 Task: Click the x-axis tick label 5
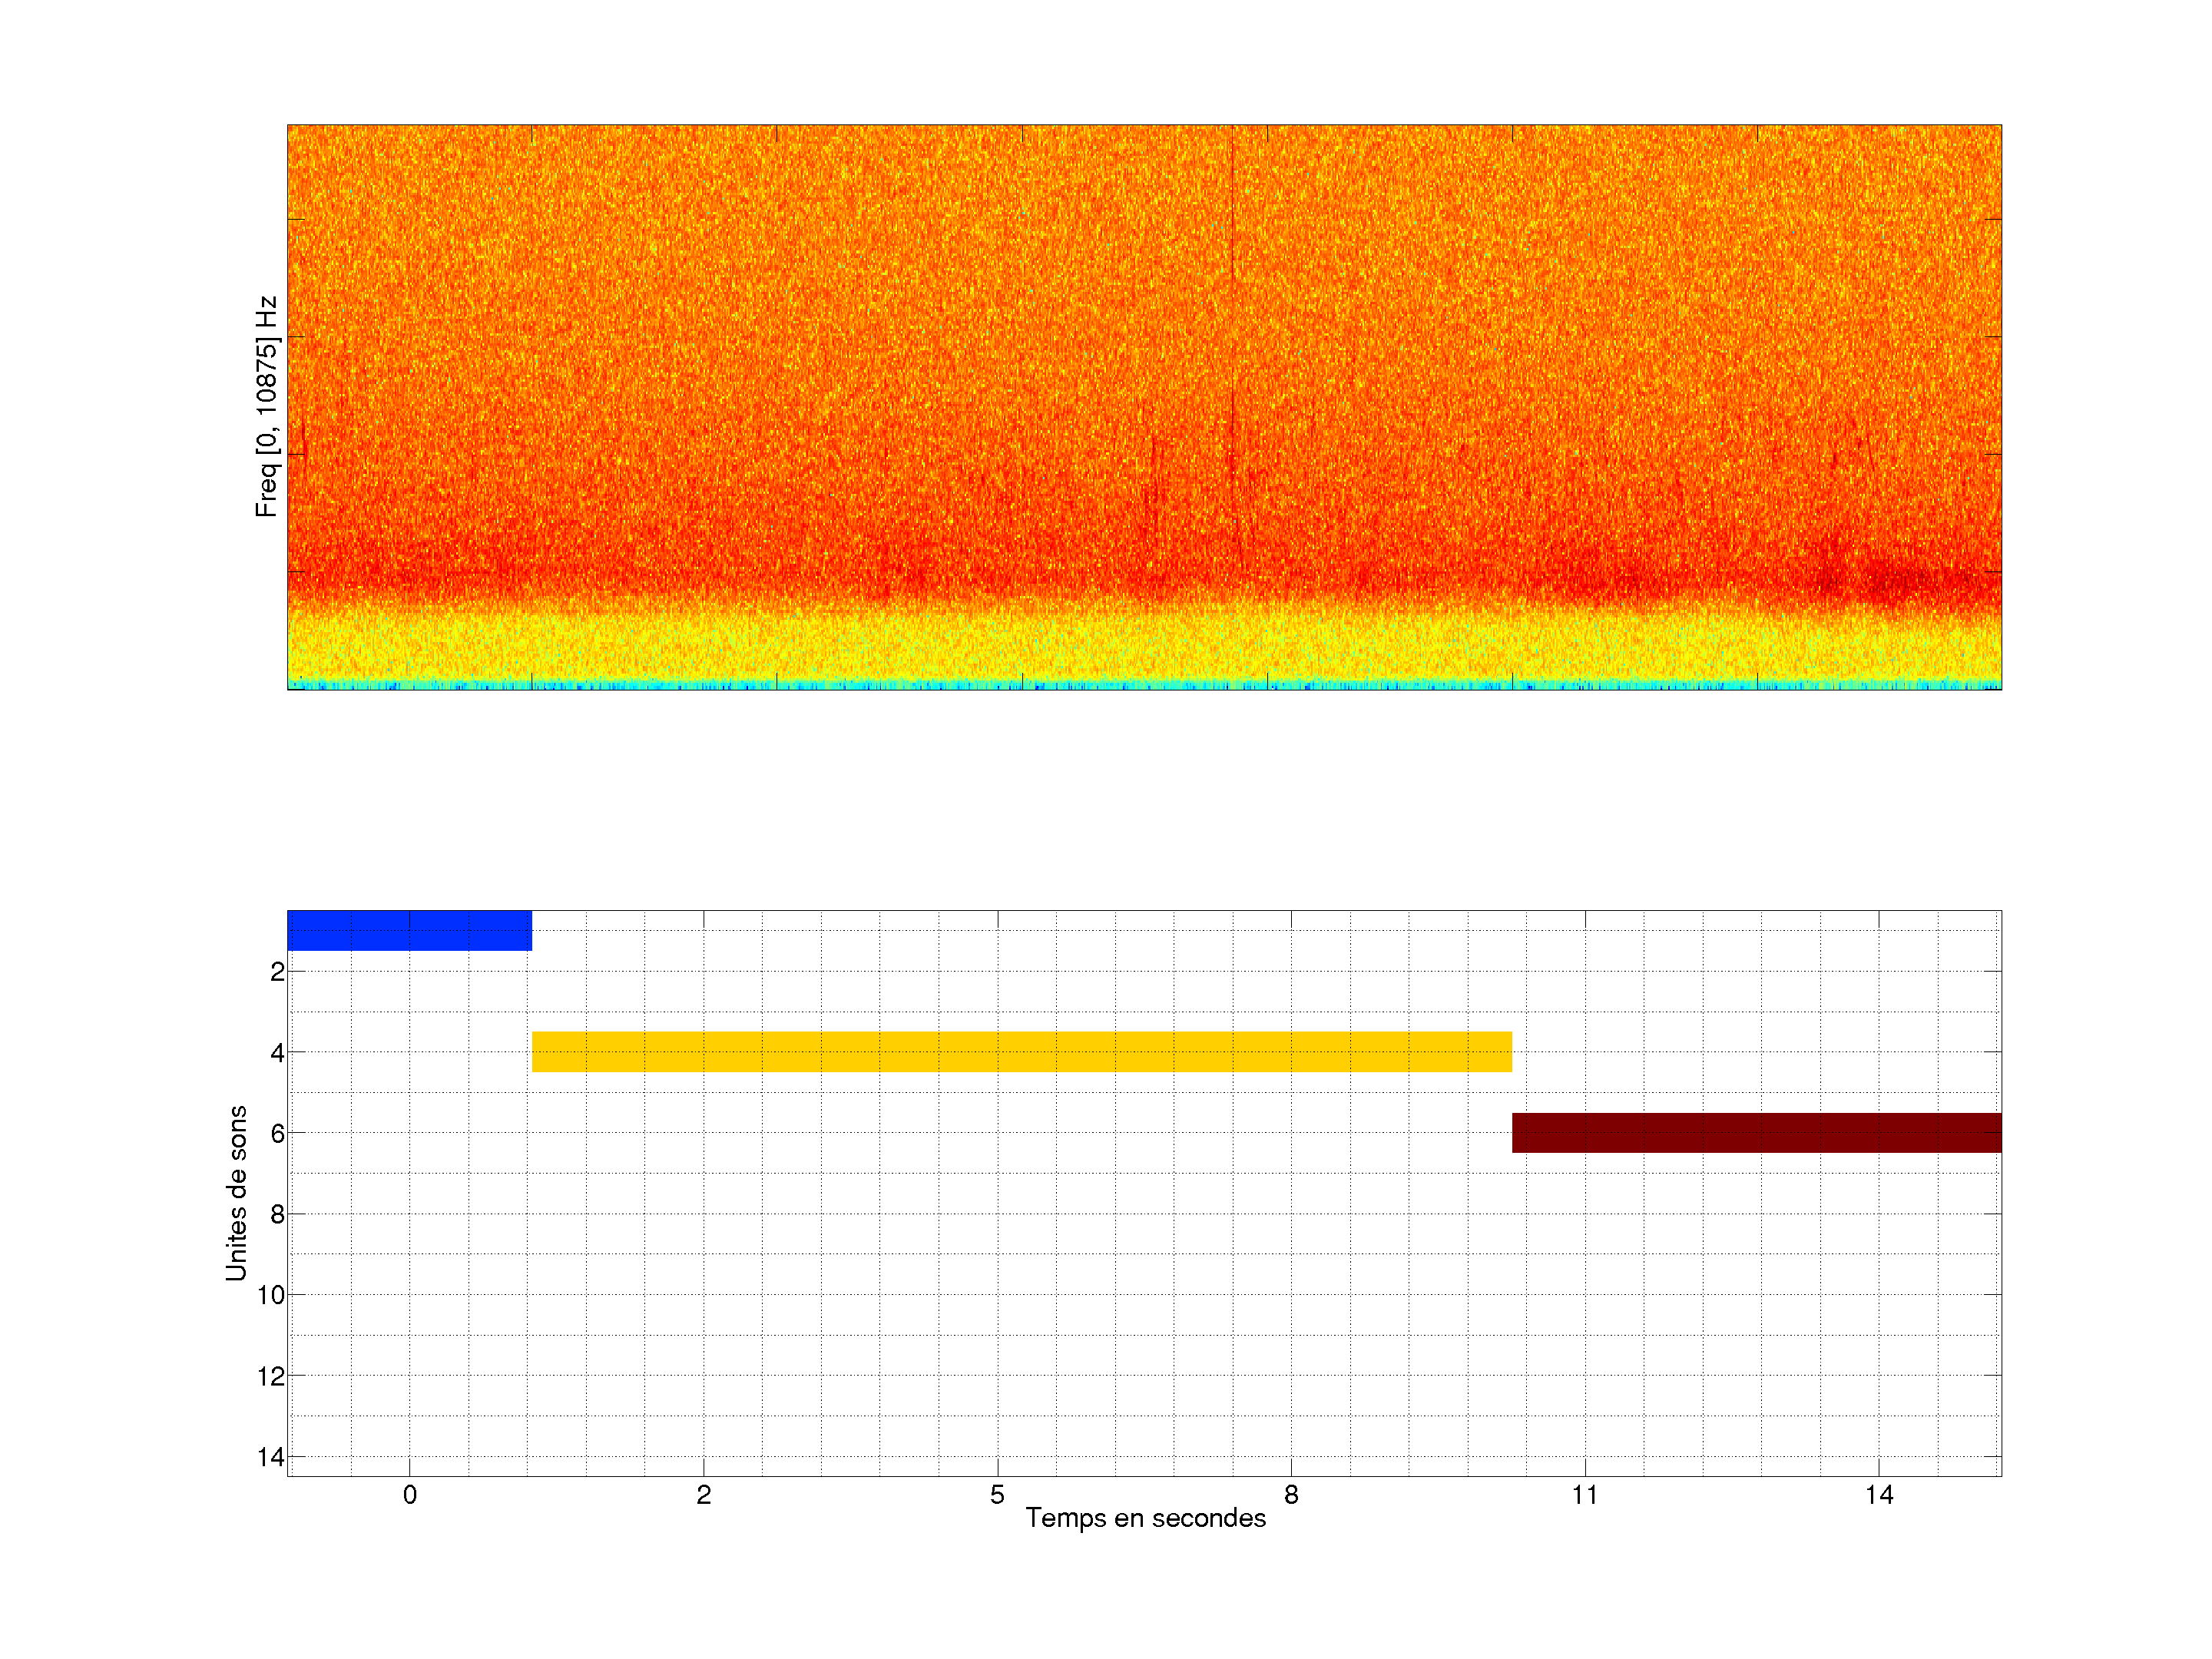[x=997, y=1495]
